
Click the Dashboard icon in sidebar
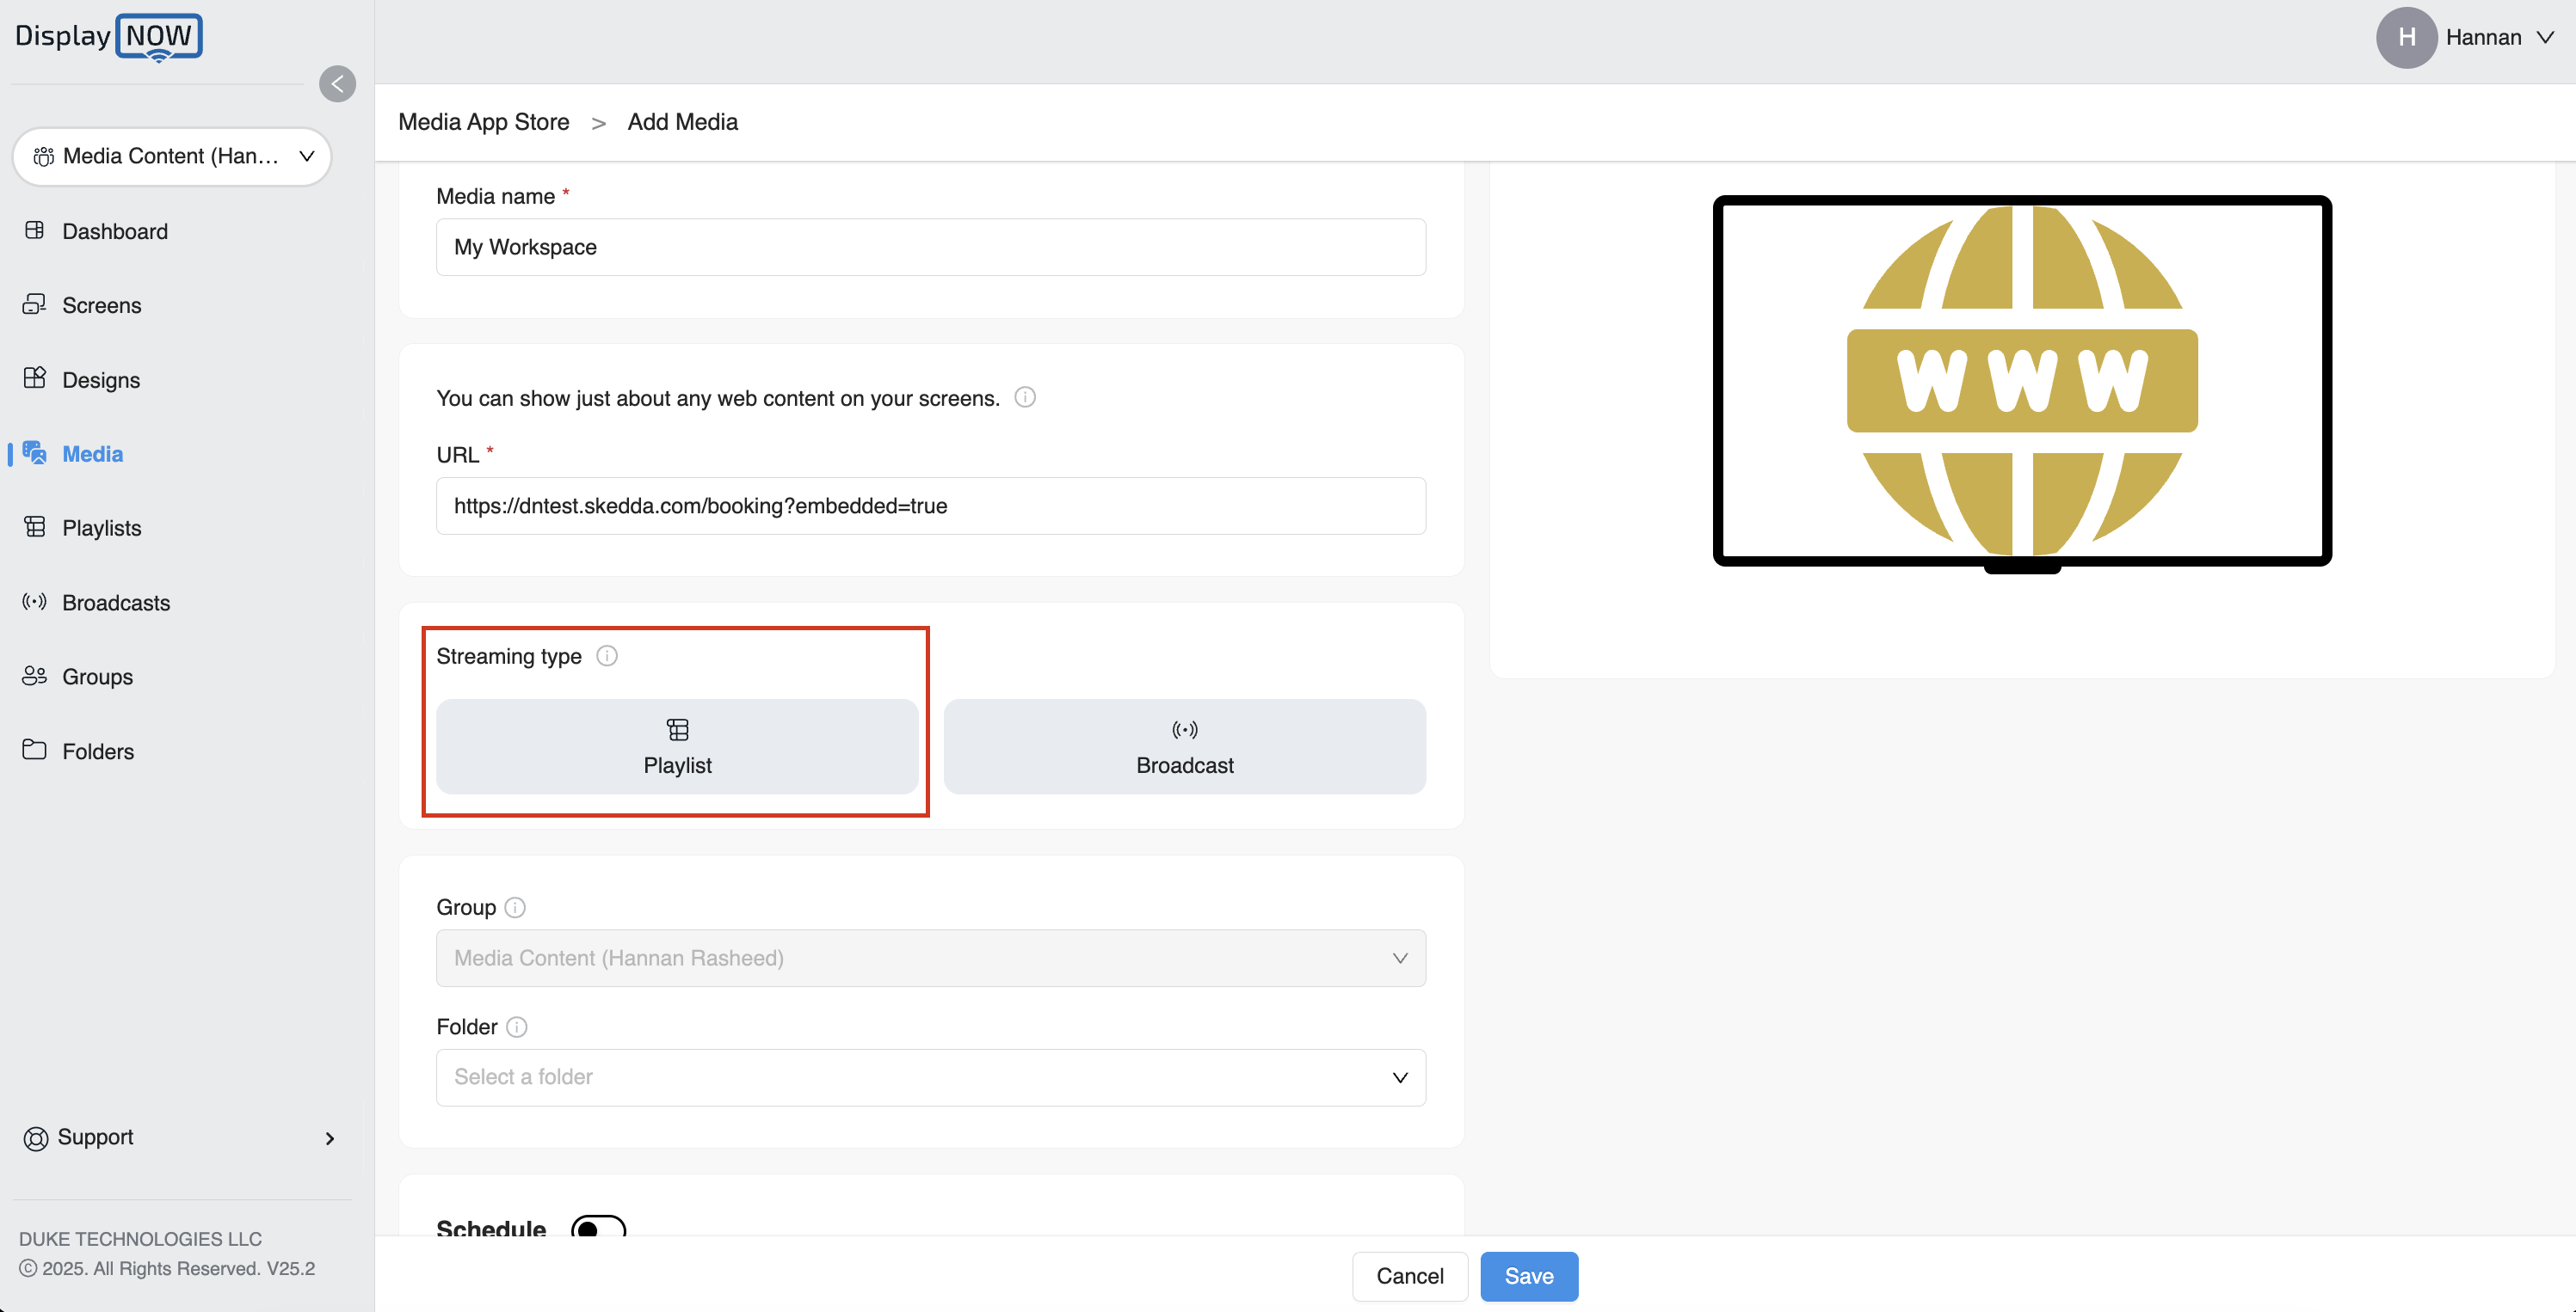pyautogui.click(x=35, y=230)
